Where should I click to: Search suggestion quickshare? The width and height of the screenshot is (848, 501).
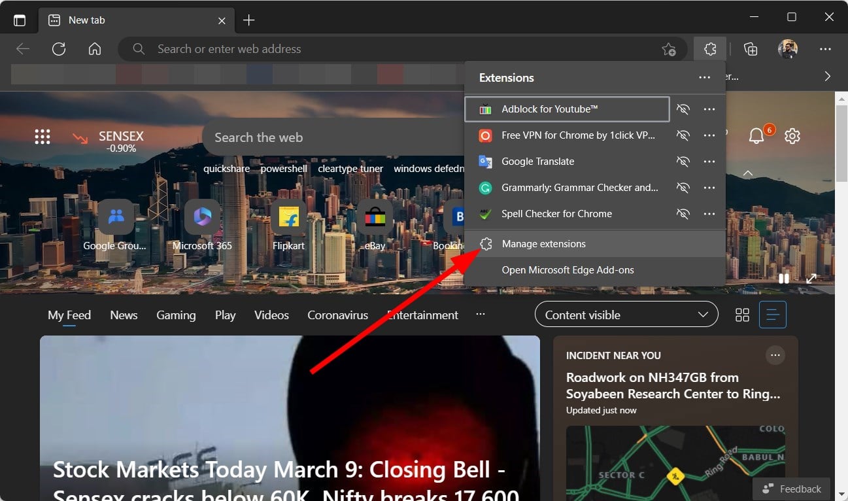[227, 169]
